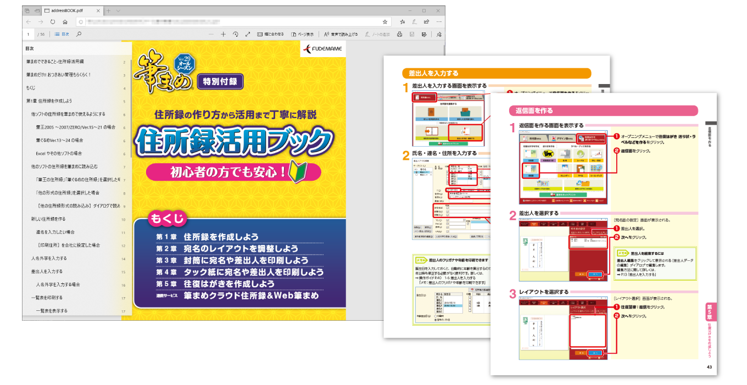Viewport: 747px width, 385px height.
Task: Click the share icon in browser bar
Action: (426, 22)
